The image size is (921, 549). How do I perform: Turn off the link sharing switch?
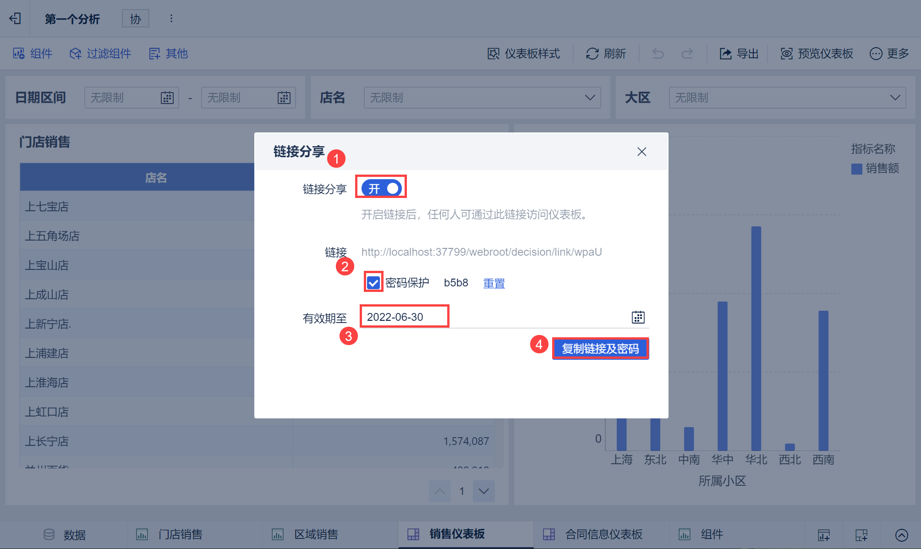(381, 188)
